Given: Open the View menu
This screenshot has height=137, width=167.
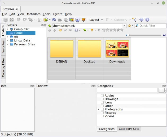Looking at the screenshot, I should tap(21, 14).
